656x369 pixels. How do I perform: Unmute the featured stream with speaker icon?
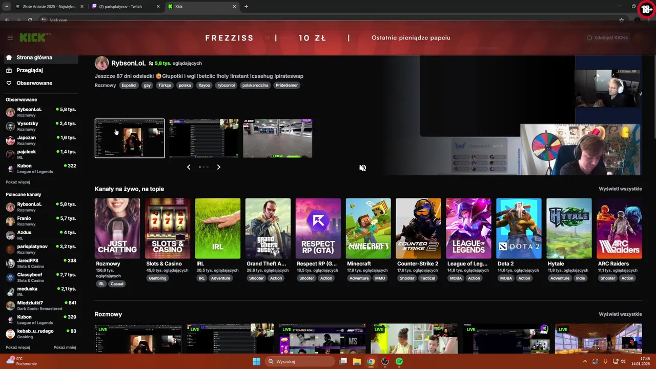click(362, 168)
